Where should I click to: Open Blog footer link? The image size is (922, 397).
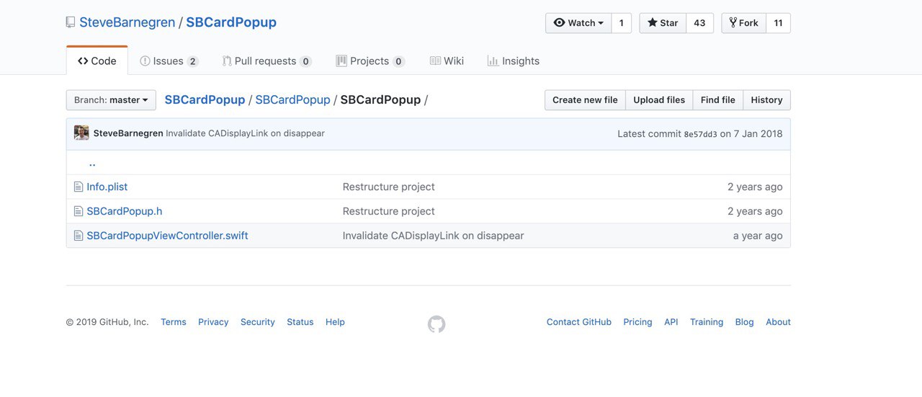pyautogui.click(x=745, y=322)
